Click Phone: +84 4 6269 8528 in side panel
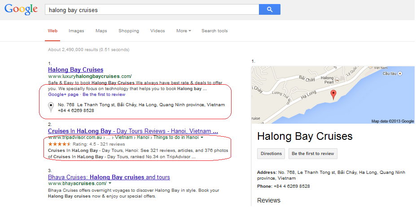416x207 pixels. click(x=283, y=186)
